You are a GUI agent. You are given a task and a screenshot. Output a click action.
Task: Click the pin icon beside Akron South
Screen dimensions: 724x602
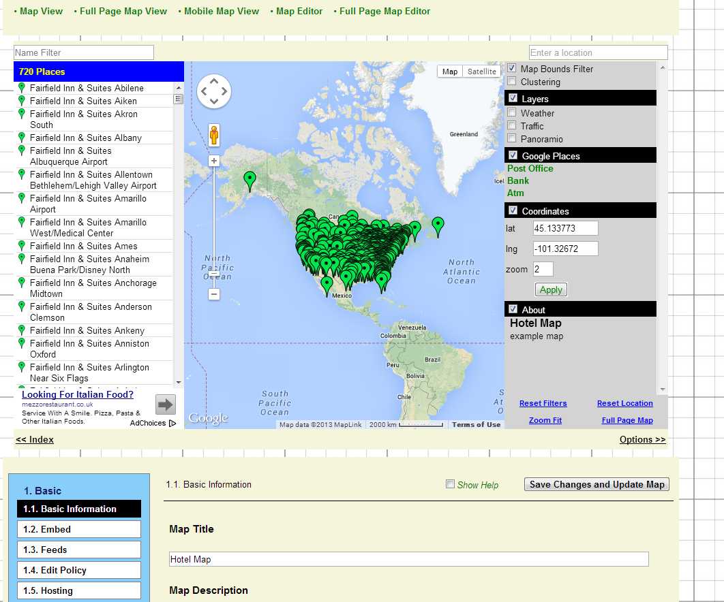21,114
